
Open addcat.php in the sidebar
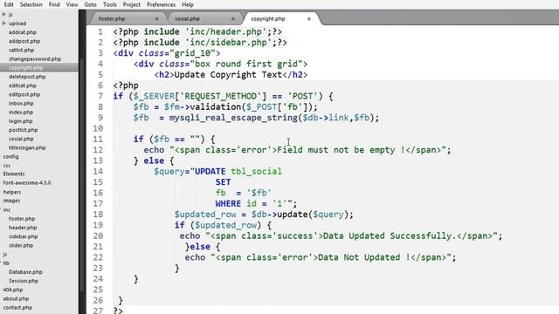[x=23, y=32]
